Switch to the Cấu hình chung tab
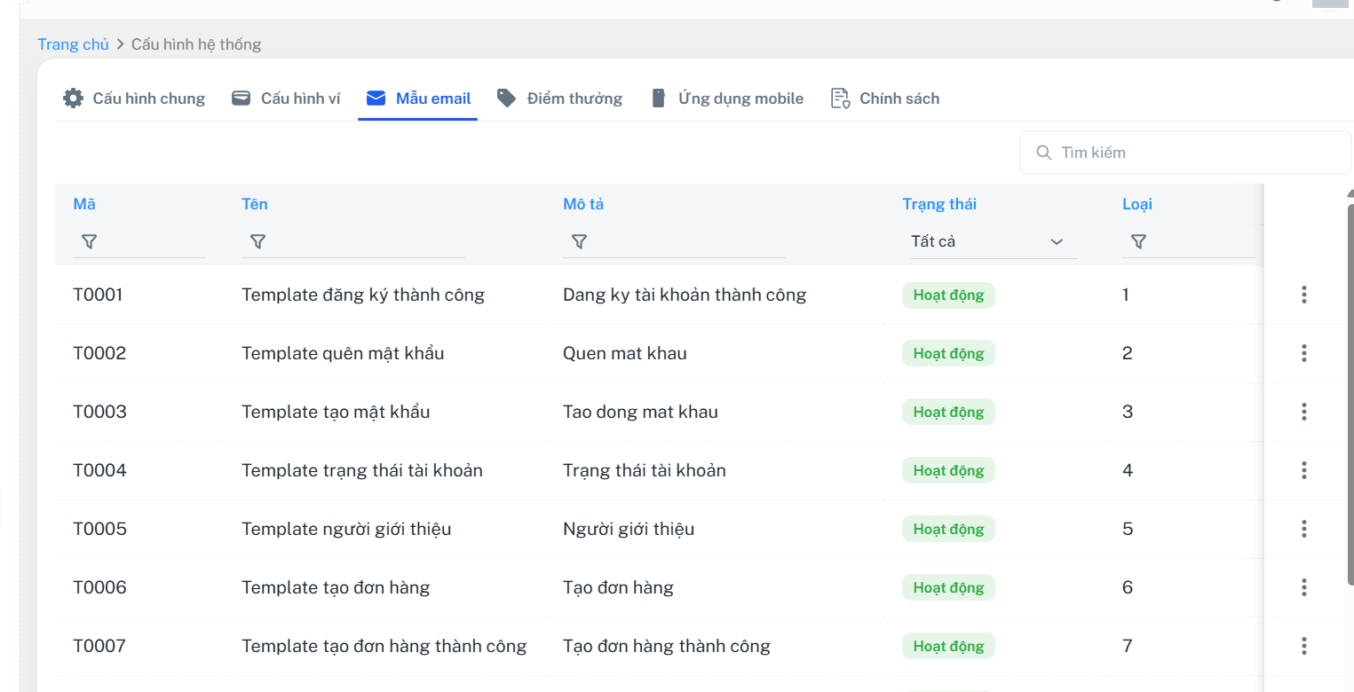This screenshot has height=692, width=1354. click(x=134, y=98)
